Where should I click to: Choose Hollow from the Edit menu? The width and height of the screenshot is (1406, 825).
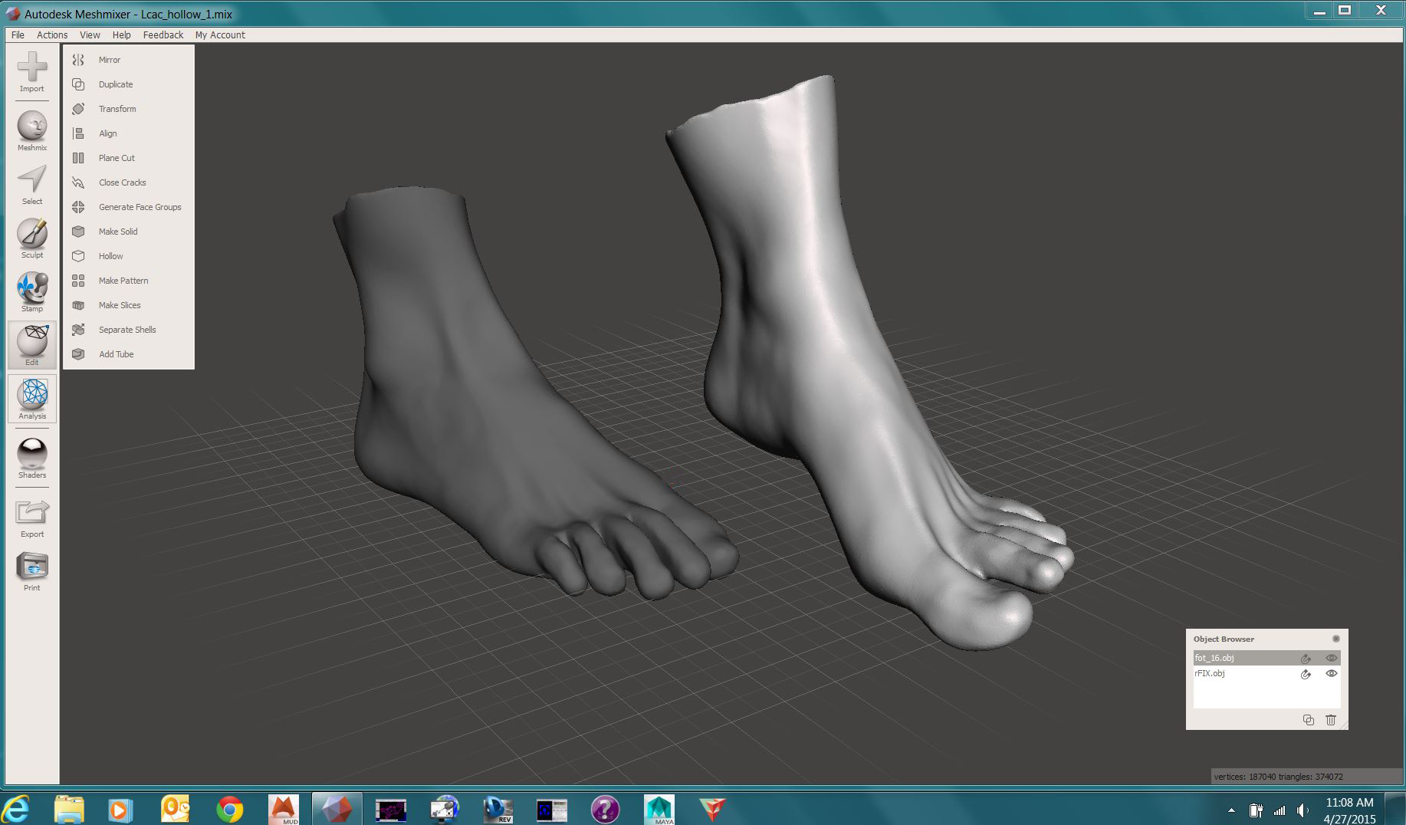tap(111, 255)
